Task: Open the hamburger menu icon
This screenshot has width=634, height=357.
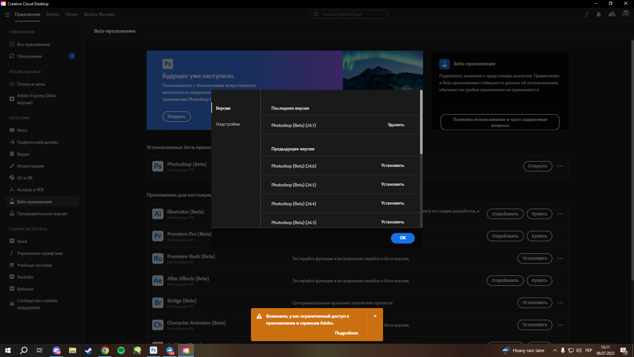Action: click(x=7, y=15)
